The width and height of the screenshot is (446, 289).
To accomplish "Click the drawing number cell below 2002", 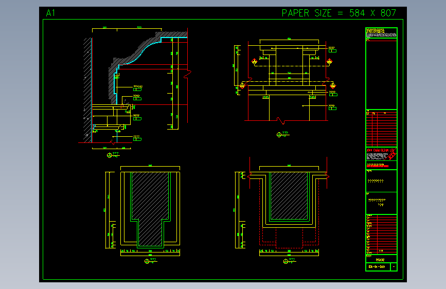I will tap(378, 267).
